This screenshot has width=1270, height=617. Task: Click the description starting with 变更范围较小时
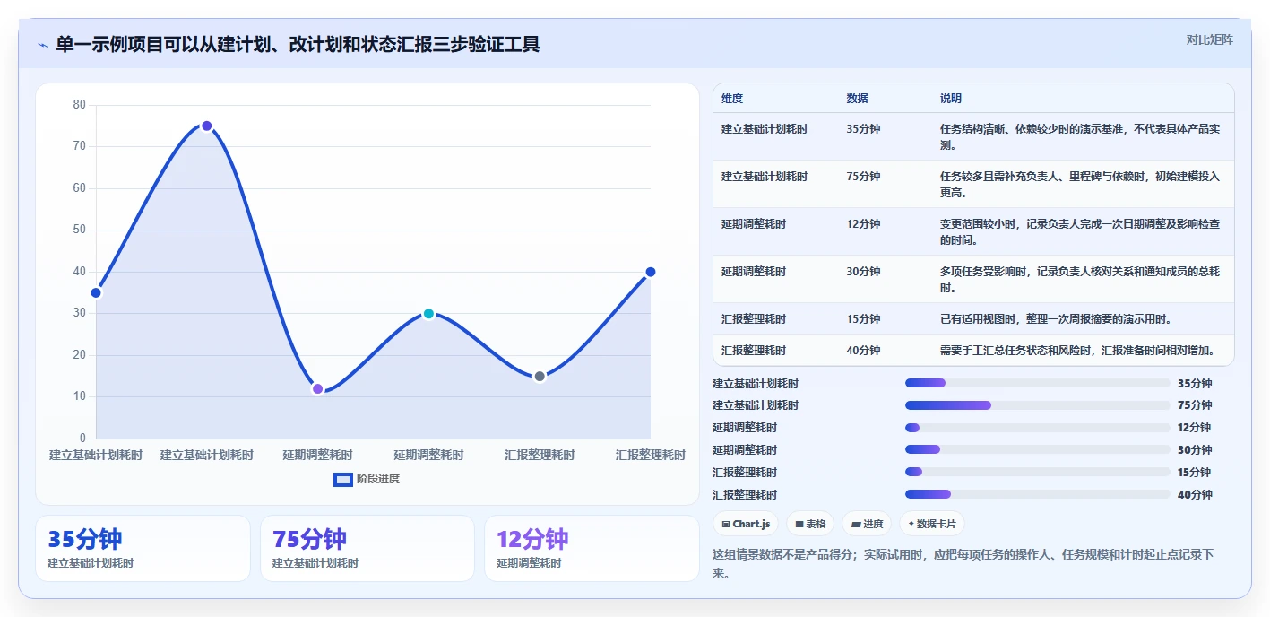(1080, 232)
